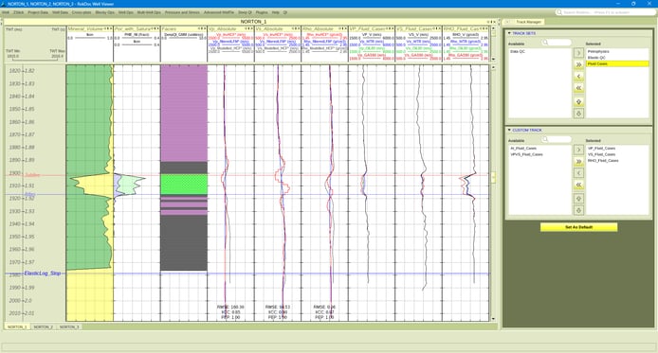Image resolution: width=658 pixels, height=353 pixels.
Task: Switch to the NORTON_2 well tab
Action: (44, 327)
